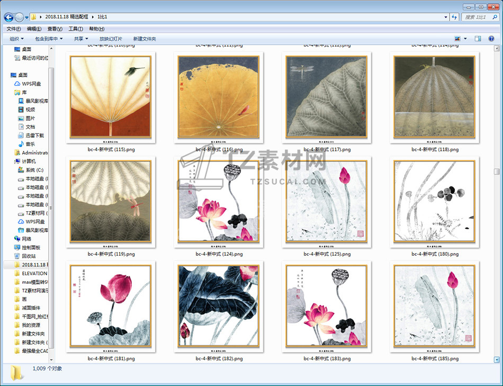Viewport: 503px width, 386px height.
Task: Select thumbnail bc-4-新中式 (182).png
Action: coord(219,307)
